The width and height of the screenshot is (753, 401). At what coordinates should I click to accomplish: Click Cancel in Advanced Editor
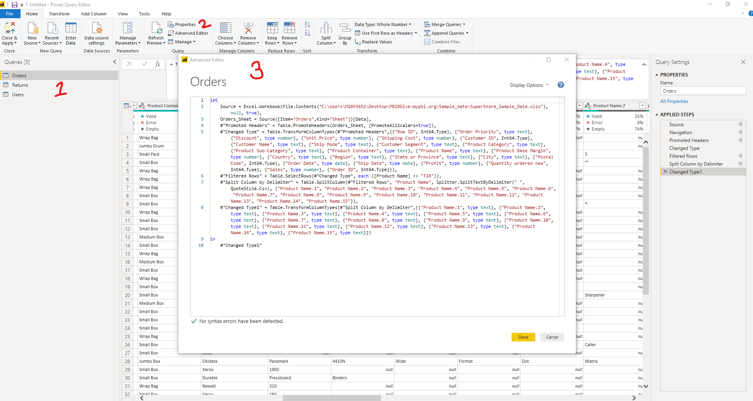tap(552, 337)
